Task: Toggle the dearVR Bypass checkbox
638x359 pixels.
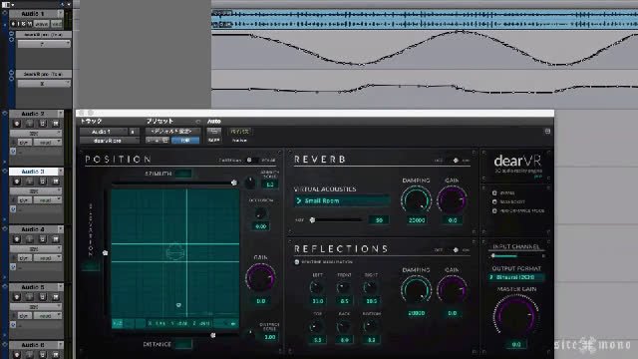Action: [494, 192]
